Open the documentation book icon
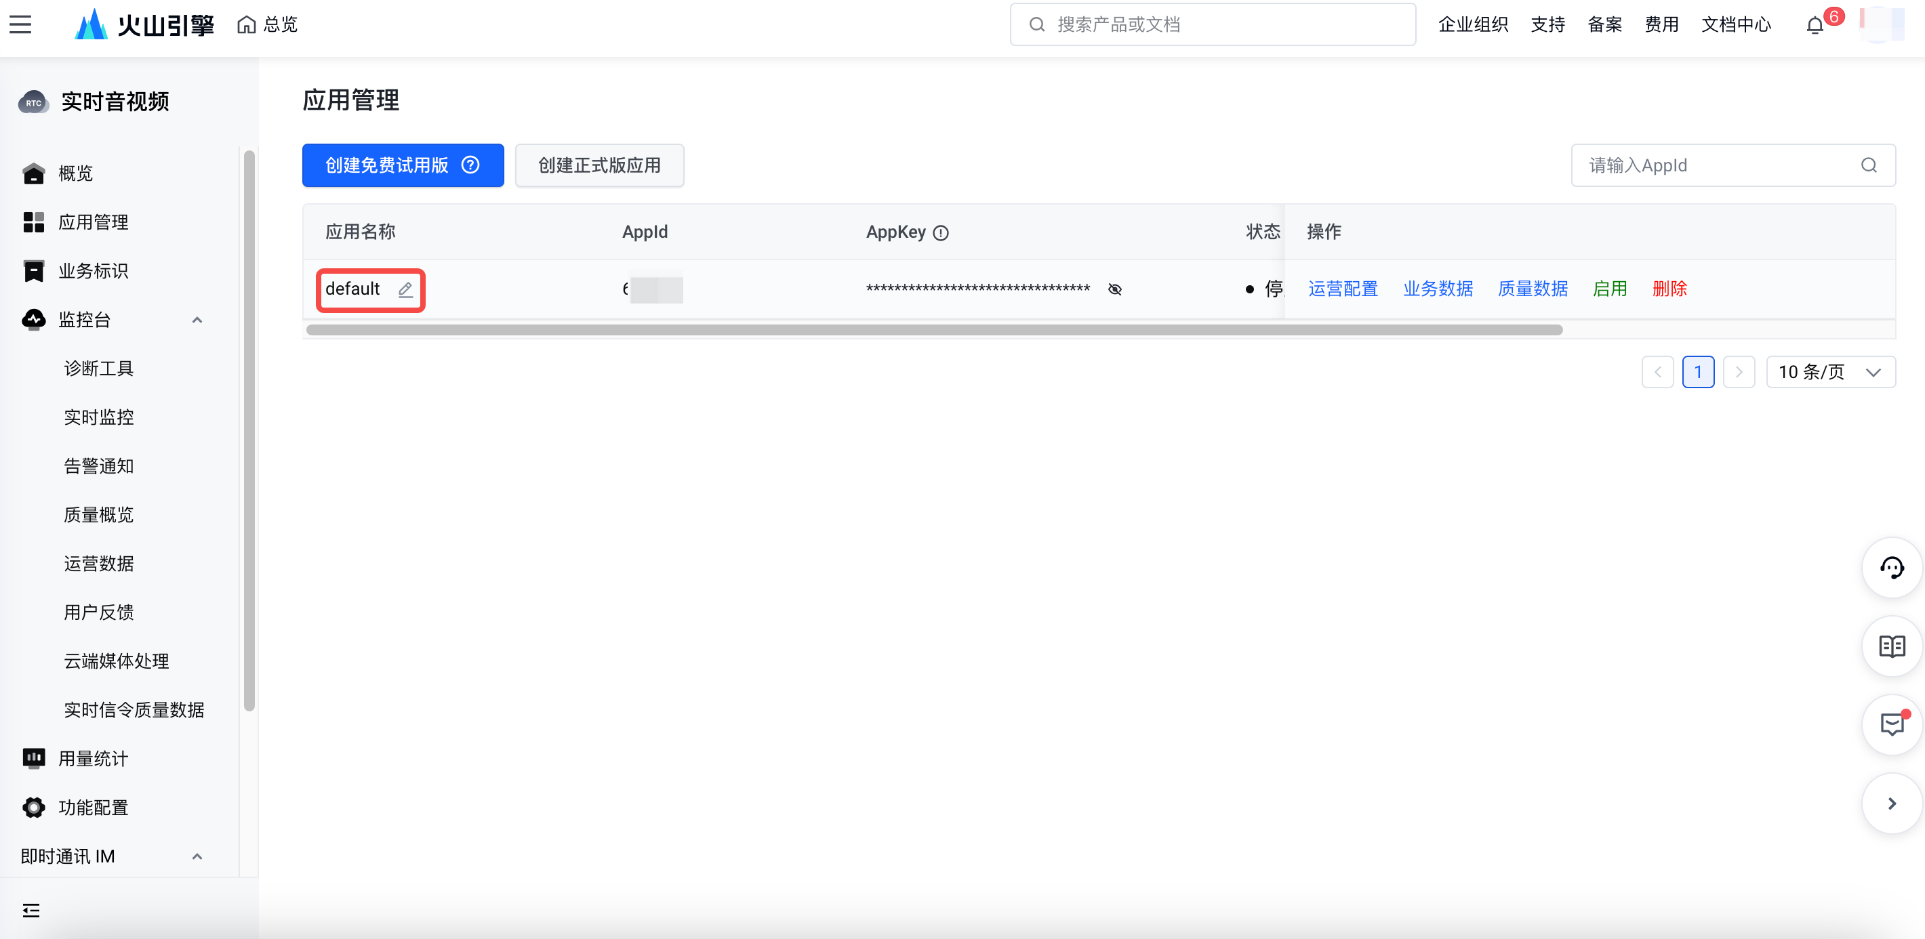This screenshot has width=1925, height=939. 1890,646
